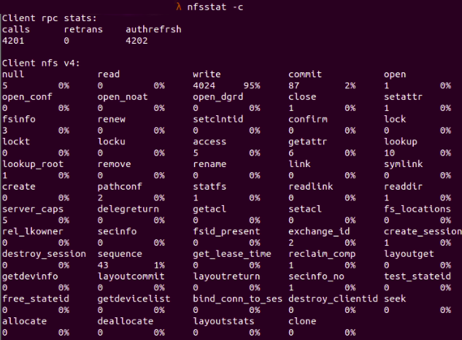
Task: Click the 'clone' operation label
Action: [x=304, y=320]
